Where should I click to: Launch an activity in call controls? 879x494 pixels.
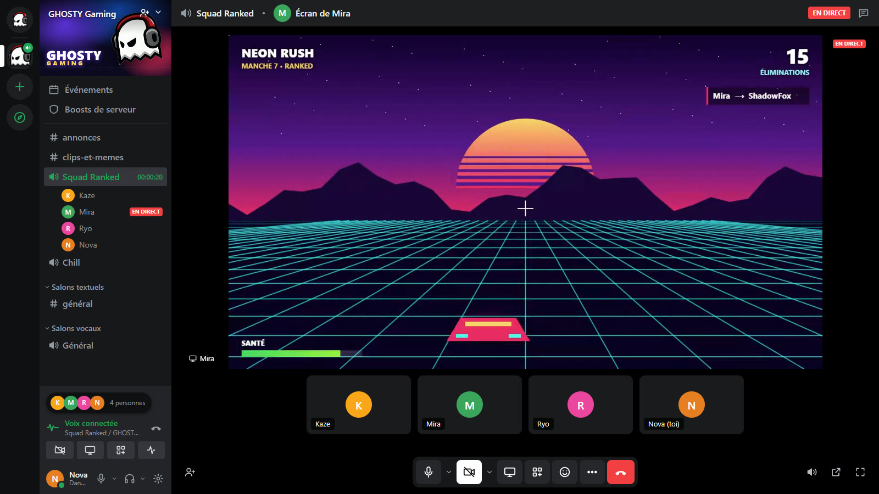tap(537, 472)
